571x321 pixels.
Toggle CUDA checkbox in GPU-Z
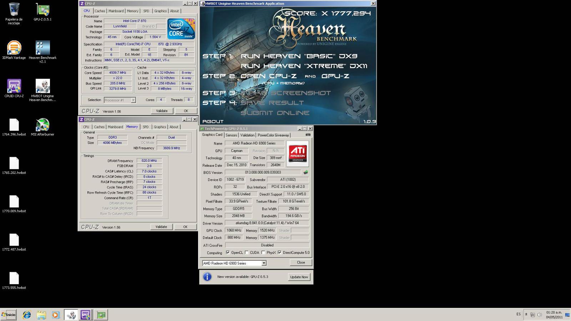tap(247, 252)
